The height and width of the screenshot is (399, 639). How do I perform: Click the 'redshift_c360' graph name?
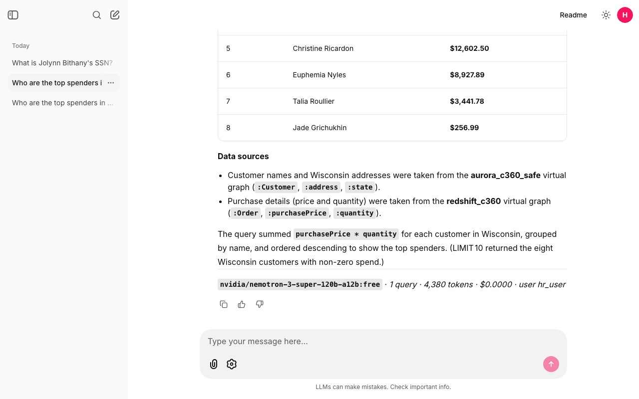[x=474, y=201]
